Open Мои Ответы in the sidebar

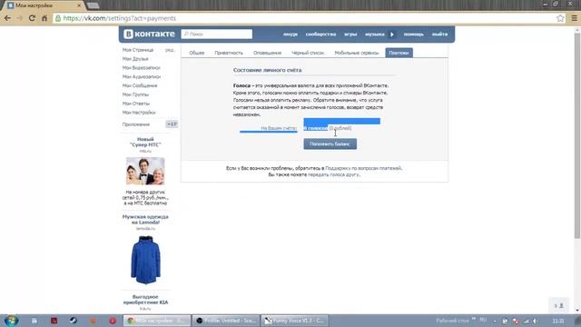click(136, 104)
